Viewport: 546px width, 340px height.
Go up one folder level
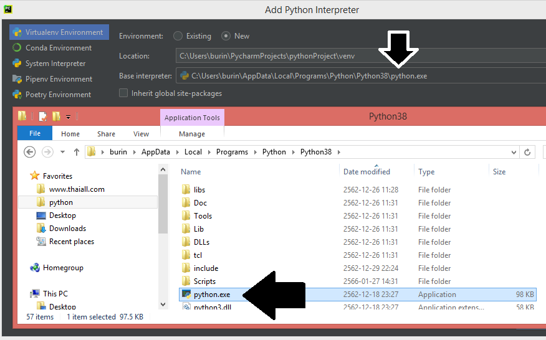pyautogui.click(x=77, y=152)
